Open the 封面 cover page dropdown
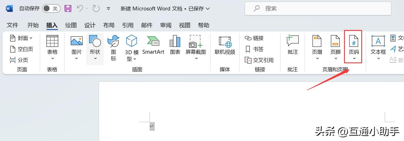404x141 pixels. coord(21,38)
